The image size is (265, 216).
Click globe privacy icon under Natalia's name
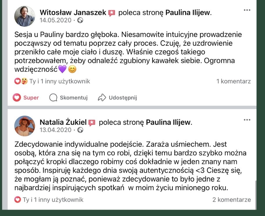pos(81,130)
